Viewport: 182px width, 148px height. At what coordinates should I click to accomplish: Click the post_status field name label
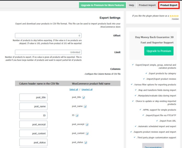(x=77, y=142)
